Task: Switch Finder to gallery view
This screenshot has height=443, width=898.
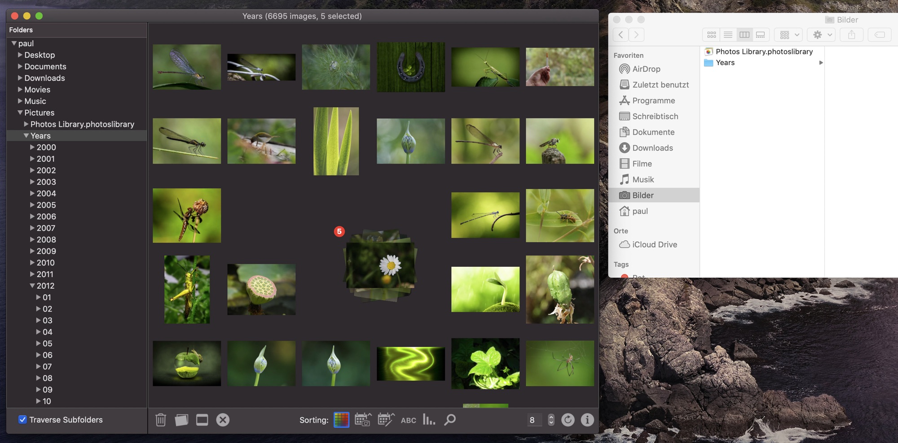Action: 761,35
